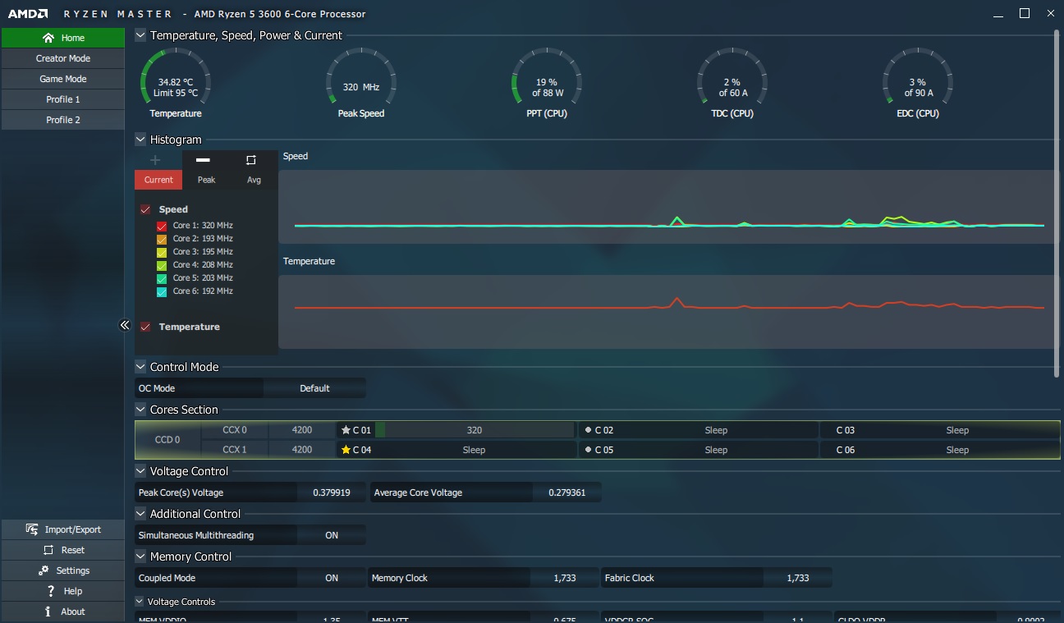This screenshot has width=1064, height=623.
Task: Toggle the Core 4 checkbox
Action: (x=162, y=265)
